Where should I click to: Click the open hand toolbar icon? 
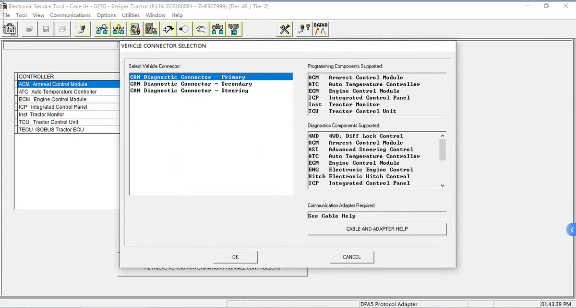click(x=202, y=30)
